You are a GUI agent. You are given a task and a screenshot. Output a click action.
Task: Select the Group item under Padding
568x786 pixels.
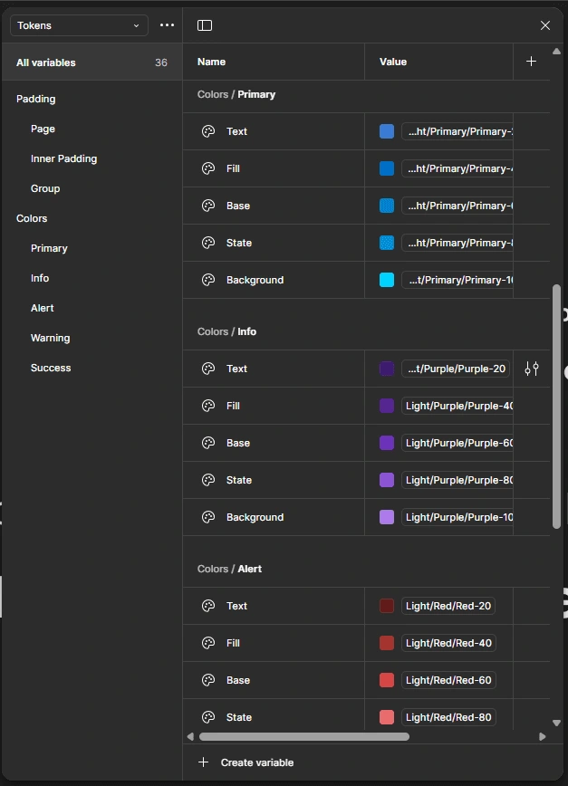[45, 188]
